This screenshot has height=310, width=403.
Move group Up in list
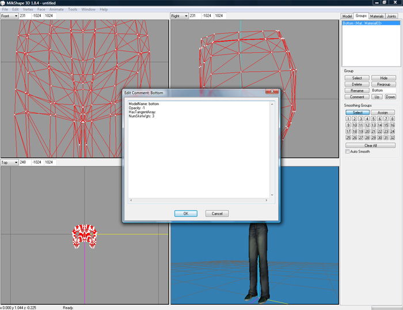coord(377,97)
